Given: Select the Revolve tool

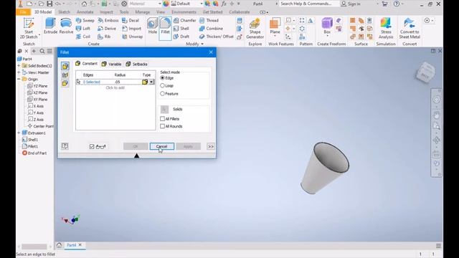Looking at the screenshot, I should point(66,26).
